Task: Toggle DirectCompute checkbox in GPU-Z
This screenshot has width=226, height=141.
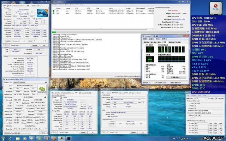Action: 35,129
